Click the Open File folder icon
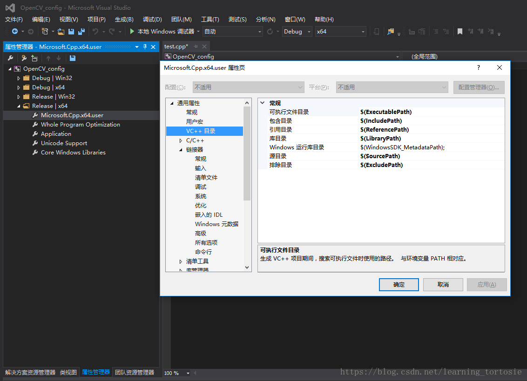Screen dimensions: 527x381 click(x=61, y=32)
